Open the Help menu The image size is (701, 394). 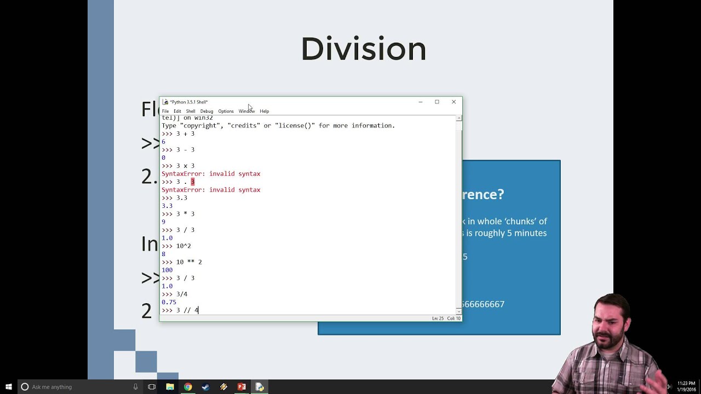pos(265,111)
